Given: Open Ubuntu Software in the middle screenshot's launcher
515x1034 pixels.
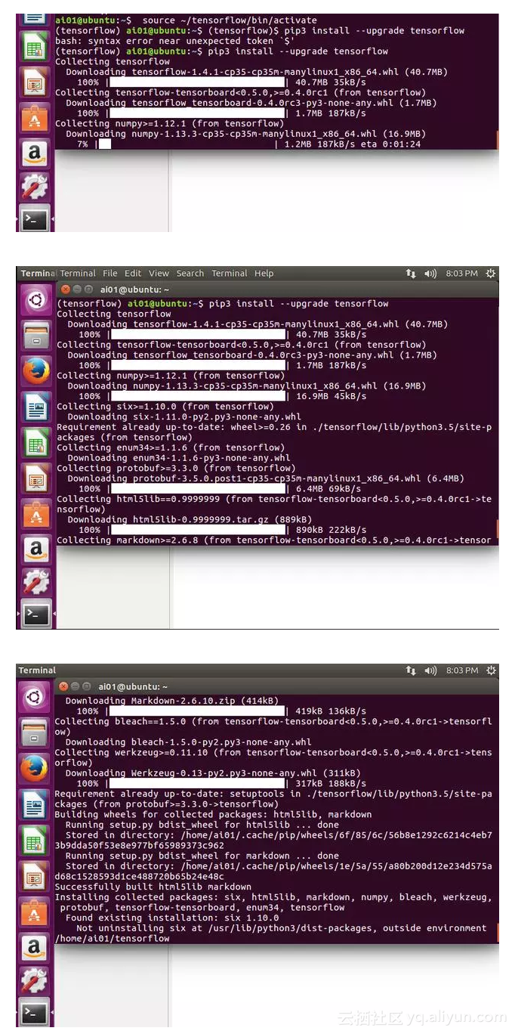Looking at the screenshot, I should [35, 514].
